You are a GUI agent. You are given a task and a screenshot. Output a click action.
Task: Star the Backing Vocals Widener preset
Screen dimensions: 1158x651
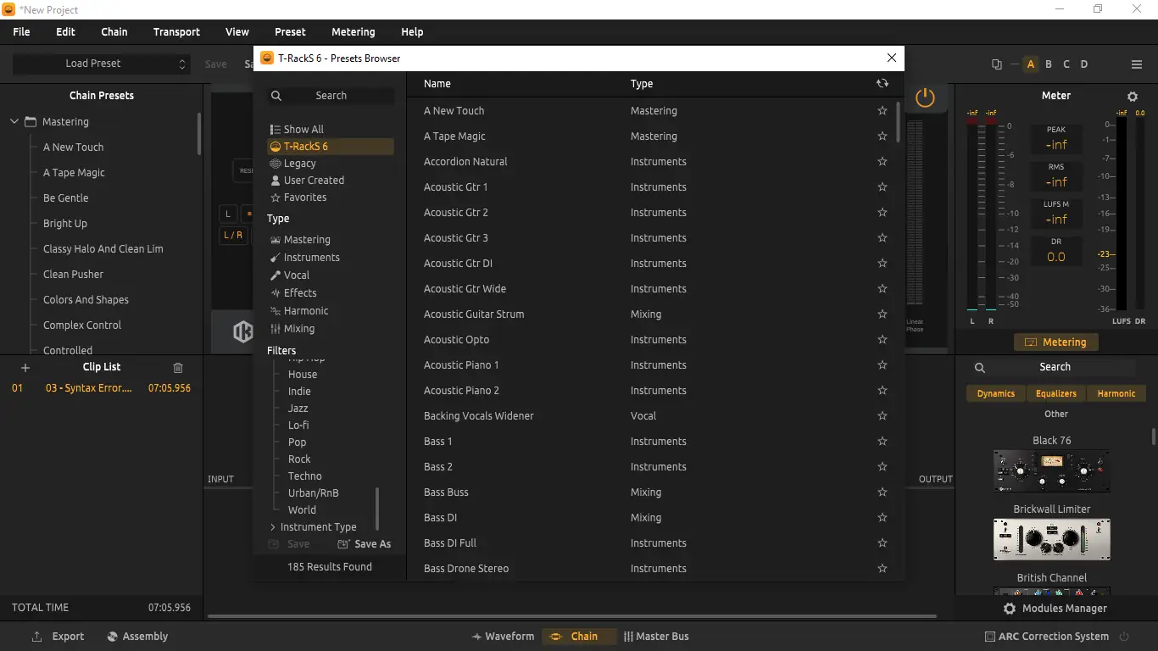pos(882,416)
